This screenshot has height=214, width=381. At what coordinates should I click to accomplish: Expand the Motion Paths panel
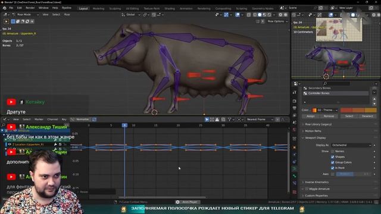pyautogui.click(x=313, y=131)
